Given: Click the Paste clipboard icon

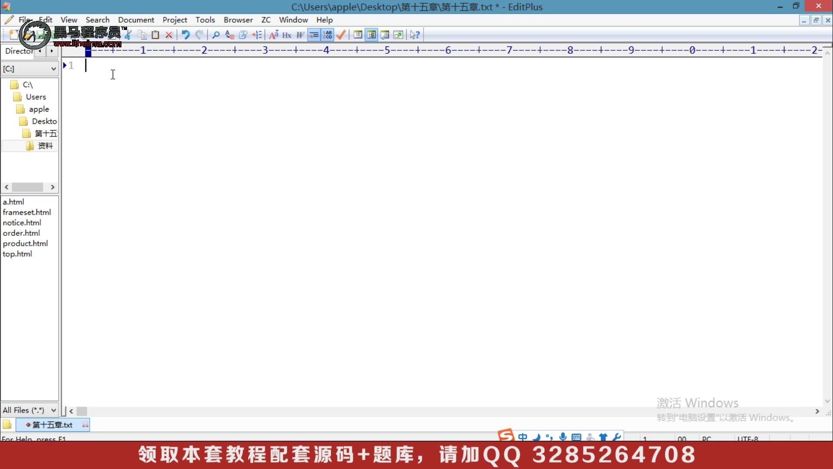Looking at the screenshot, I should coord(155,35).
